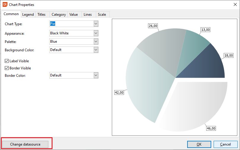Viewport: 240px width, 150px height.
Task: Click the Cancel button
Action: click(x=225, y=144)
